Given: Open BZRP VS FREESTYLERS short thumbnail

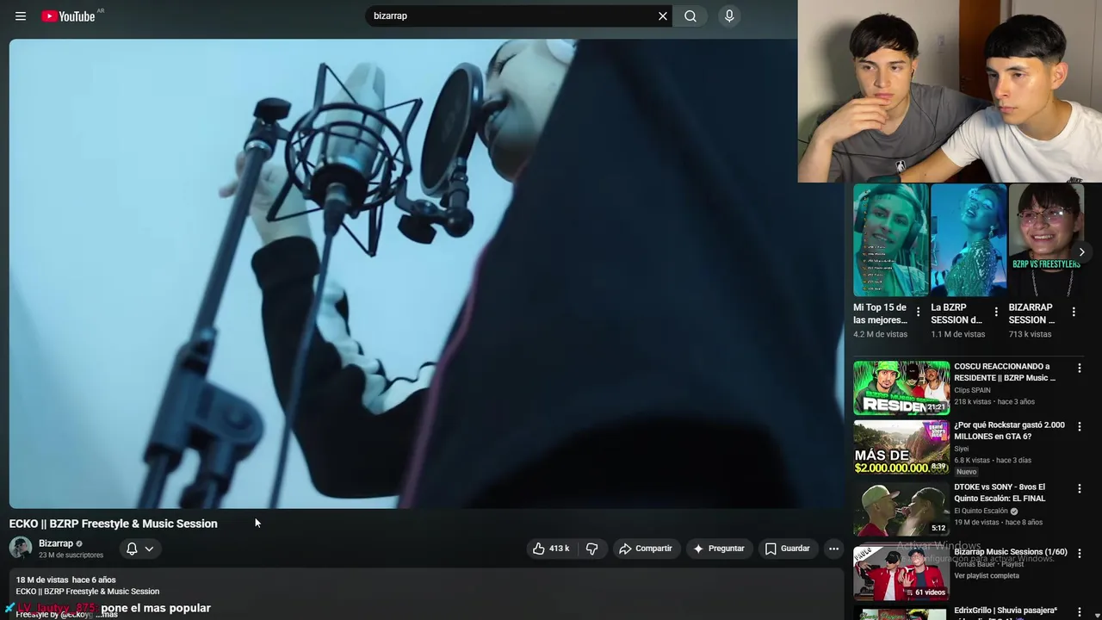Looking at the screenshot, I should pos(1046,240).
